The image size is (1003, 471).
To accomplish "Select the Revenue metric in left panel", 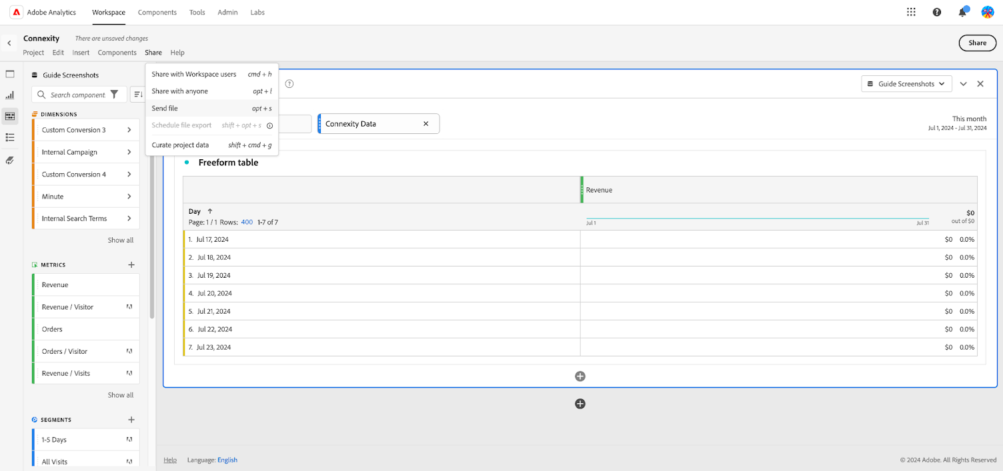I will tap(85, 284).
